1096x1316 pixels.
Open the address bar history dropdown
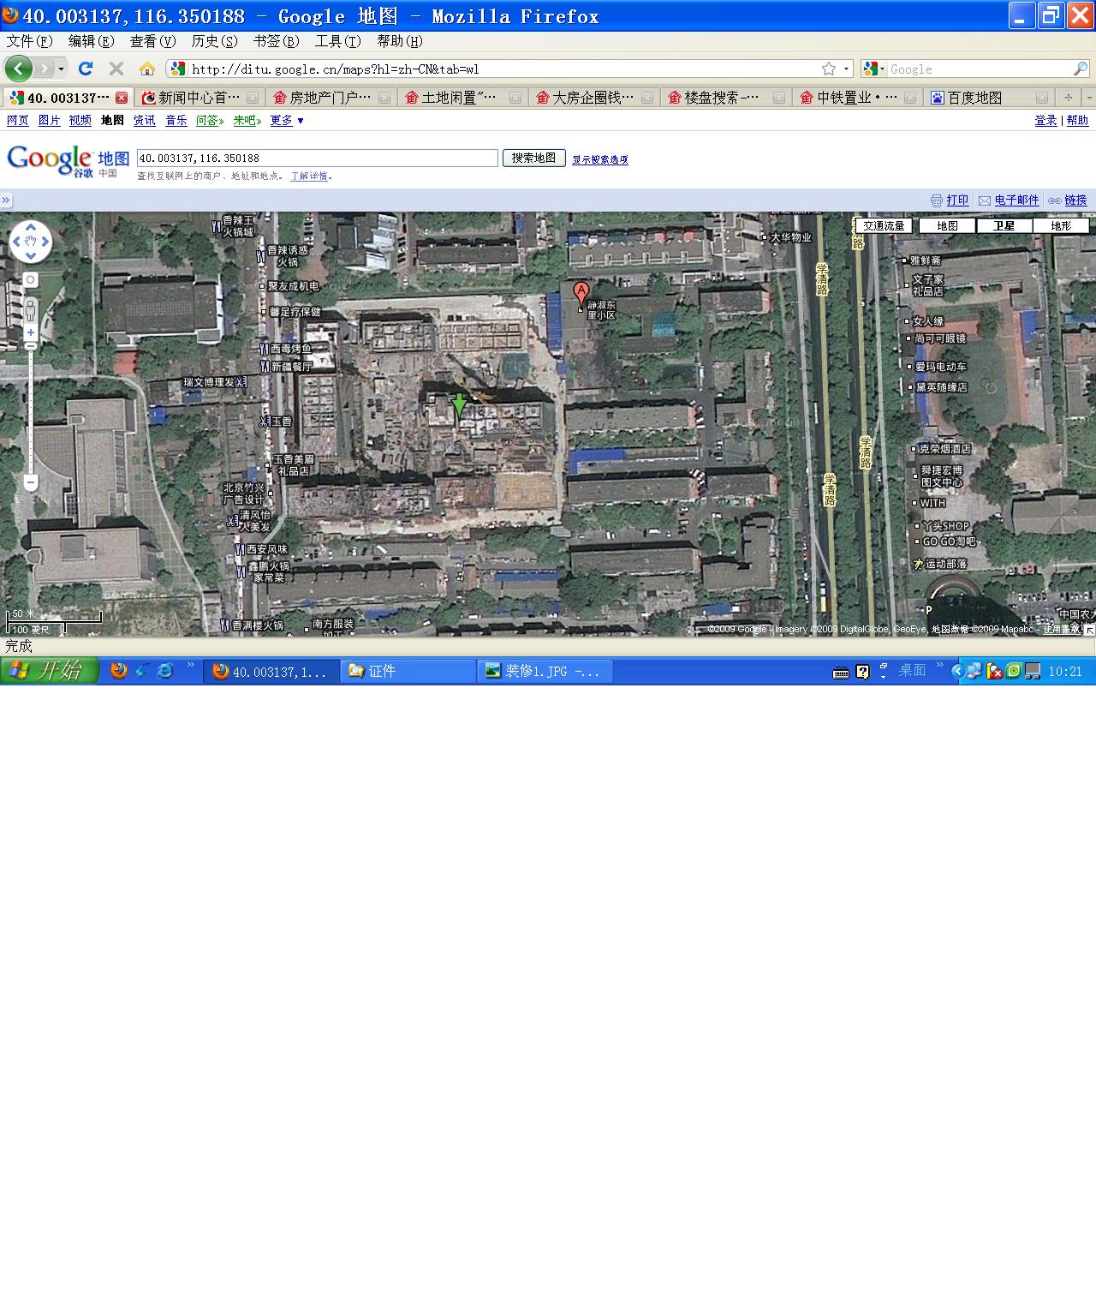click(847, 69)
